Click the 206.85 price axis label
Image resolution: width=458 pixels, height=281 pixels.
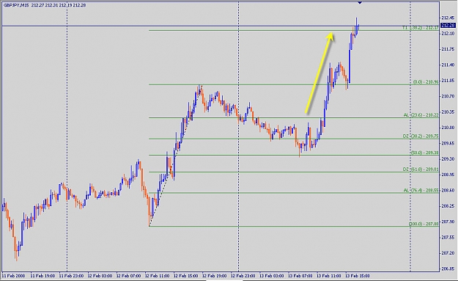click(448, 269)
